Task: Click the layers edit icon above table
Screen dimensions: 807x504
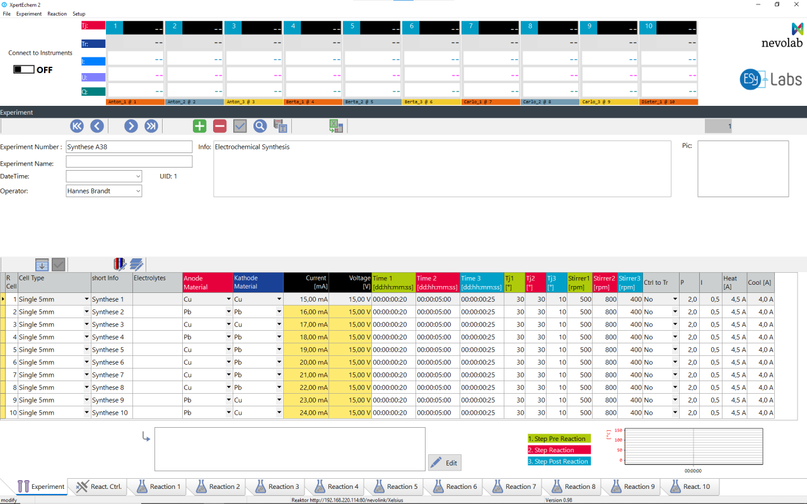Action: pyautogui.click(x=137, y=265)
